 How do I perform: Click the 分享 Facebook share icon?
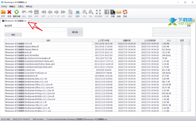(x=107, y=12)
